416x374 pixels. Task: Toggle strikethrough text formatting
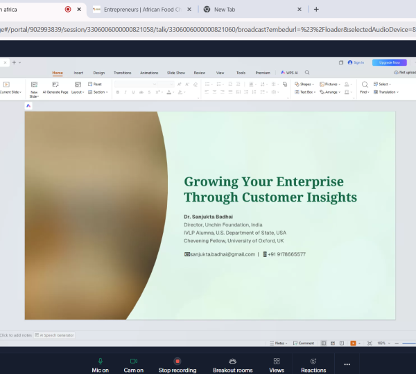pos(141,92)
